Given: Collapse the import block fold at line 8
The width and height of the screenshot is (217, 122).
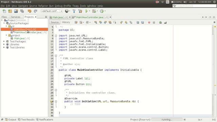Looking at the screenshot, I should click(x=56, y=36).
